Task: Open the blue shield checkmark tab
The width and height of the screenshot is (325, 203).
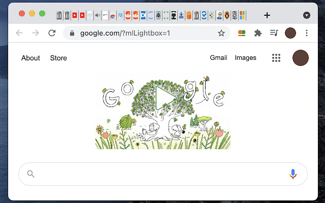Action: coord(204,15)
